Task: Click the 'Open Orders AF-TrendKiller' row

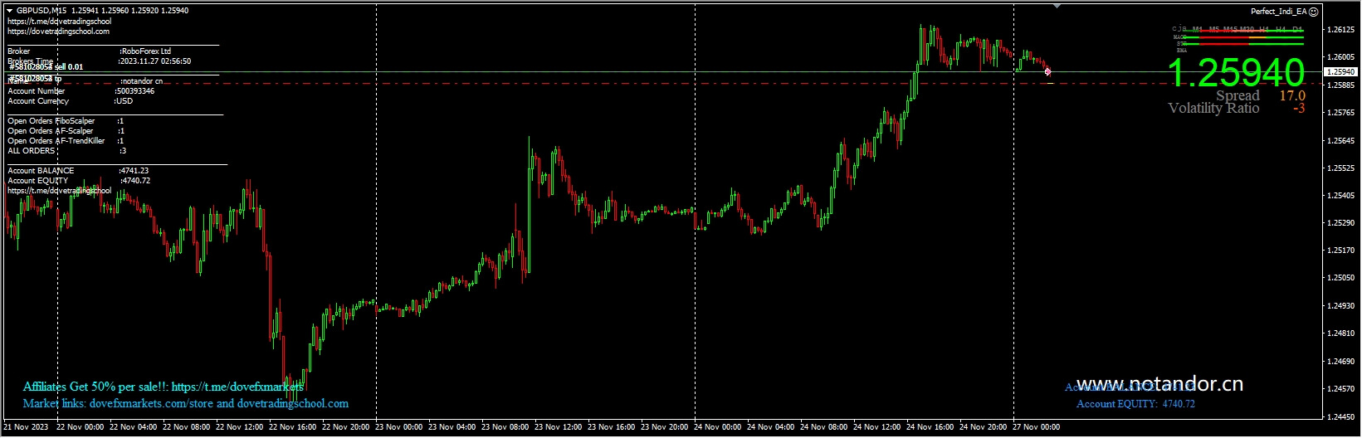Action: (x=66, y=141)
